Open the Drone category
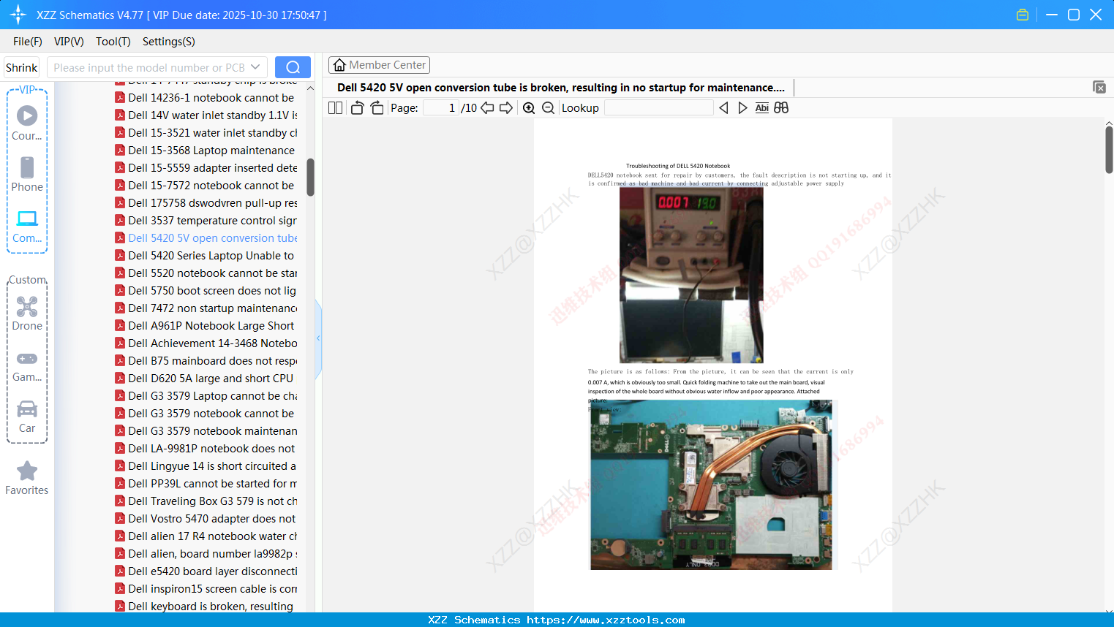This screenshot has width=1114, height=627. point(27,314)
